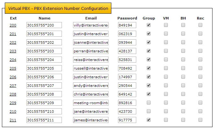Enable VM checkbox for extension 208
This screenshot has height=130, width=216.
(x=166, y=94)
